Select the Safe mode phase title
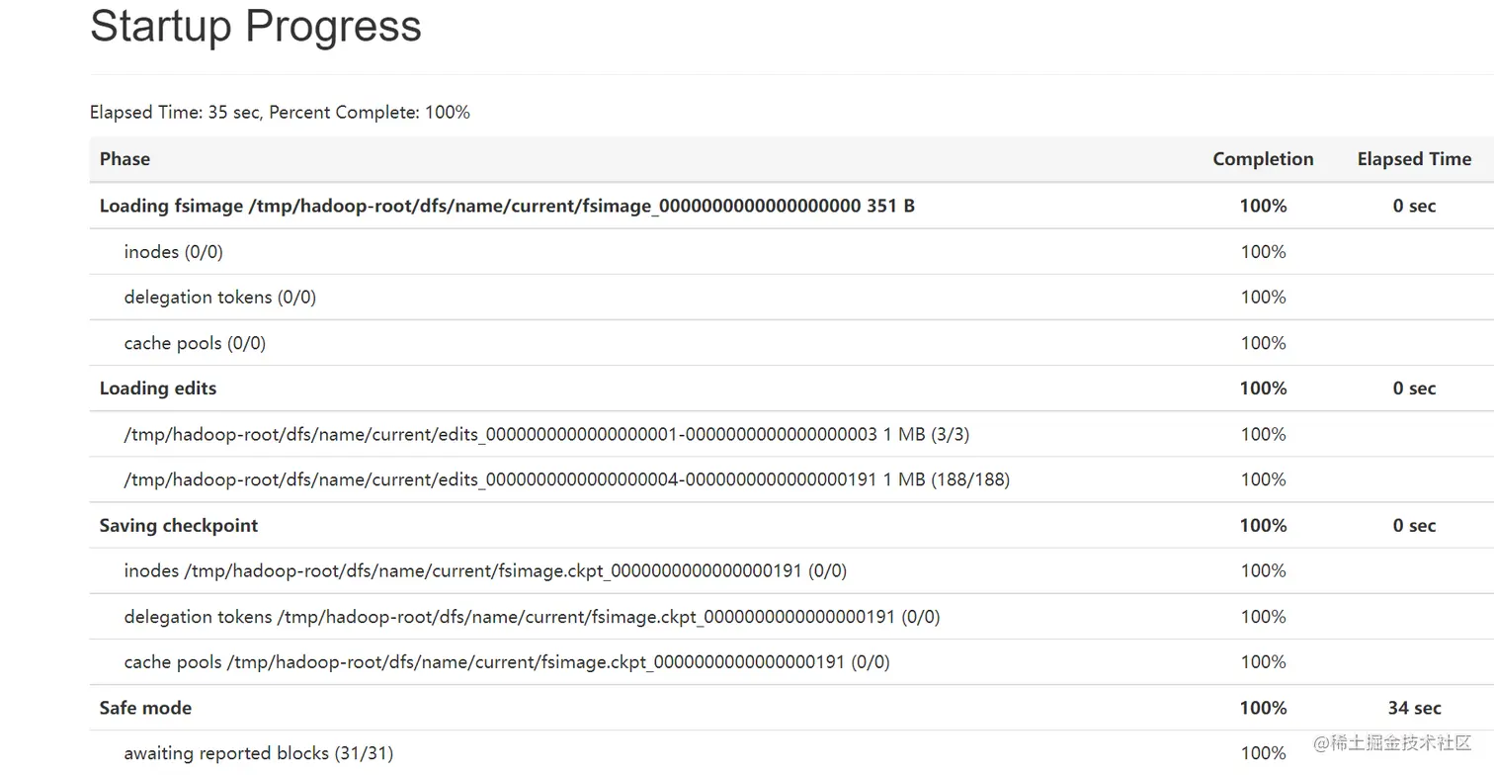The image size is (1494, 775). (x=145, y=708)
